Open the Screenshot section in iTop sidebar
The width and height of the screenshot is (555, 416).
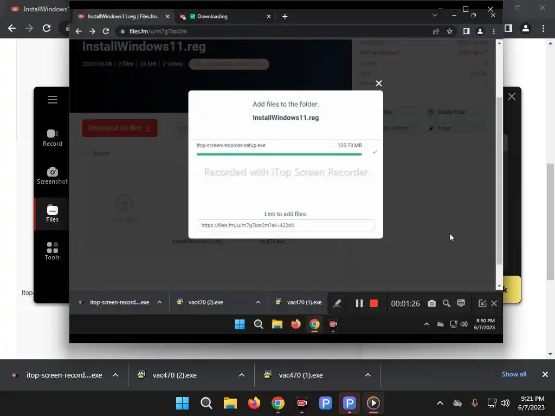(x=53, y=176)
